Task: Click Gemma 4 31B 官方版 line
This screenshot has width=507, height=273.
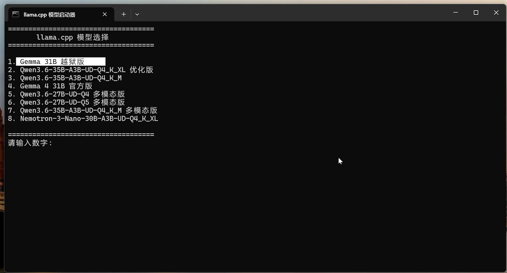Action: [x=50, y=86]
